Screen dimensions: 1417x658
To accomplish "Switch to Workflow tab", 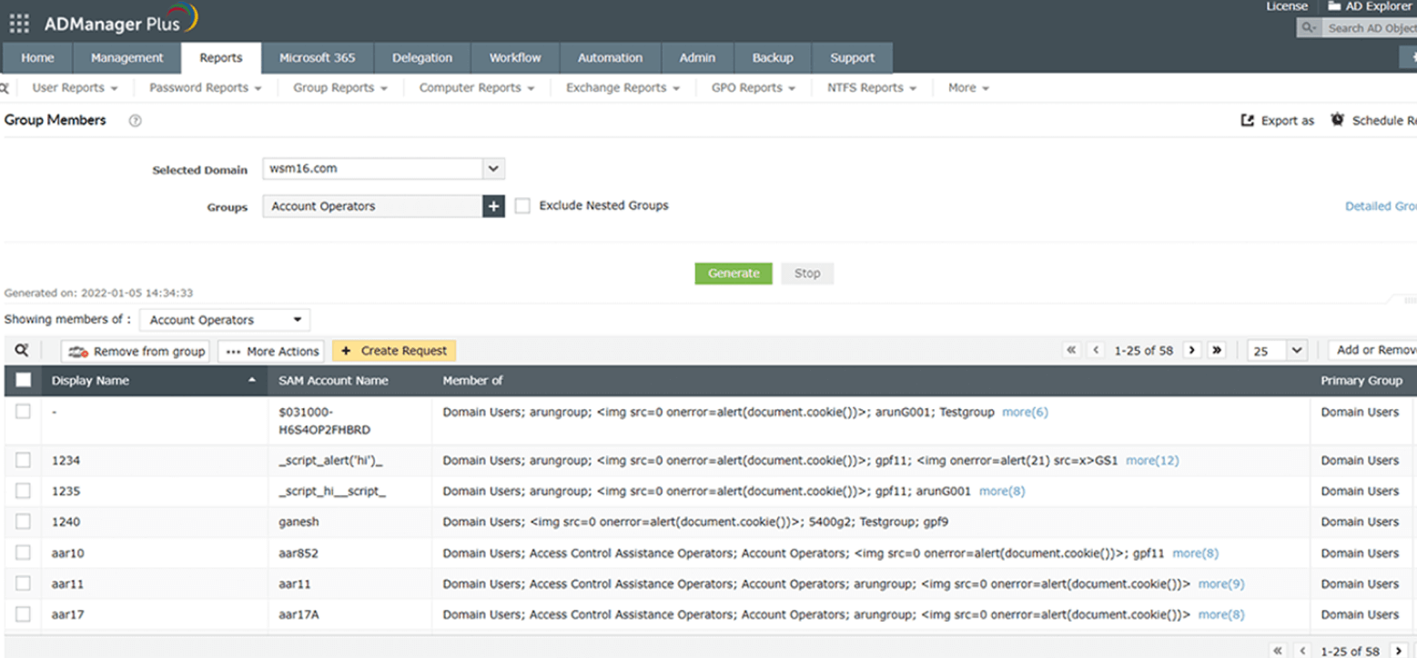I will tap(515, 57).
